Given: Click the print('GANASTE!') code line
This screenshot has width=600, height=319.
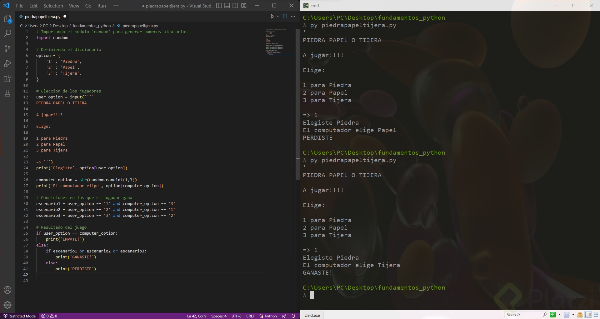Looking at the screenshot, I should (x=76, y=257).
